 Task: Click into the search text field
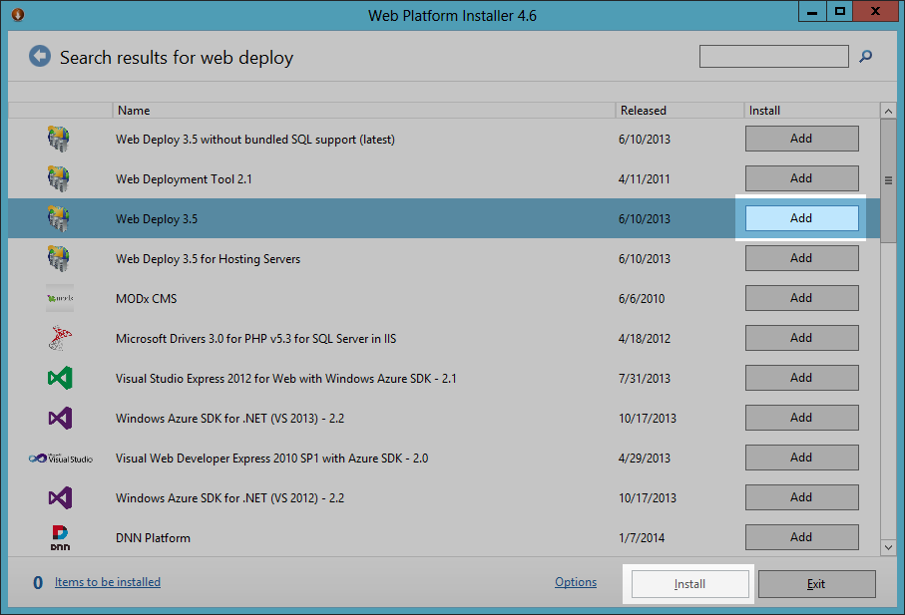(x=774, y=57)
